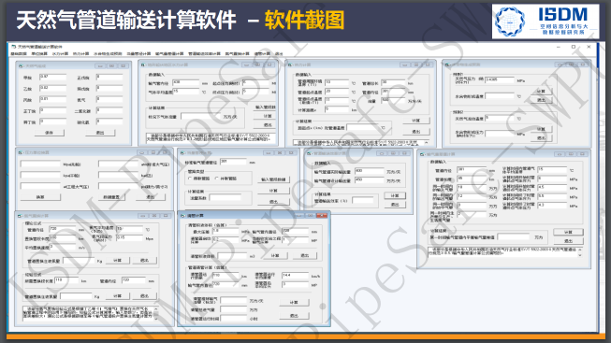Click the Mpa(兆帕) input field in conversion window
This screenshot has height=343, width=611.
point(40,164)
